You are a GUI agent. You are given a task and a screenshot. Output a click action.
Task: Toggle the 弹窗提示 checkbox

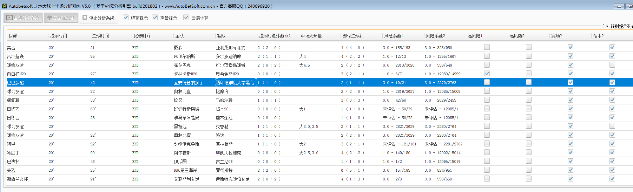pos(126,18)
